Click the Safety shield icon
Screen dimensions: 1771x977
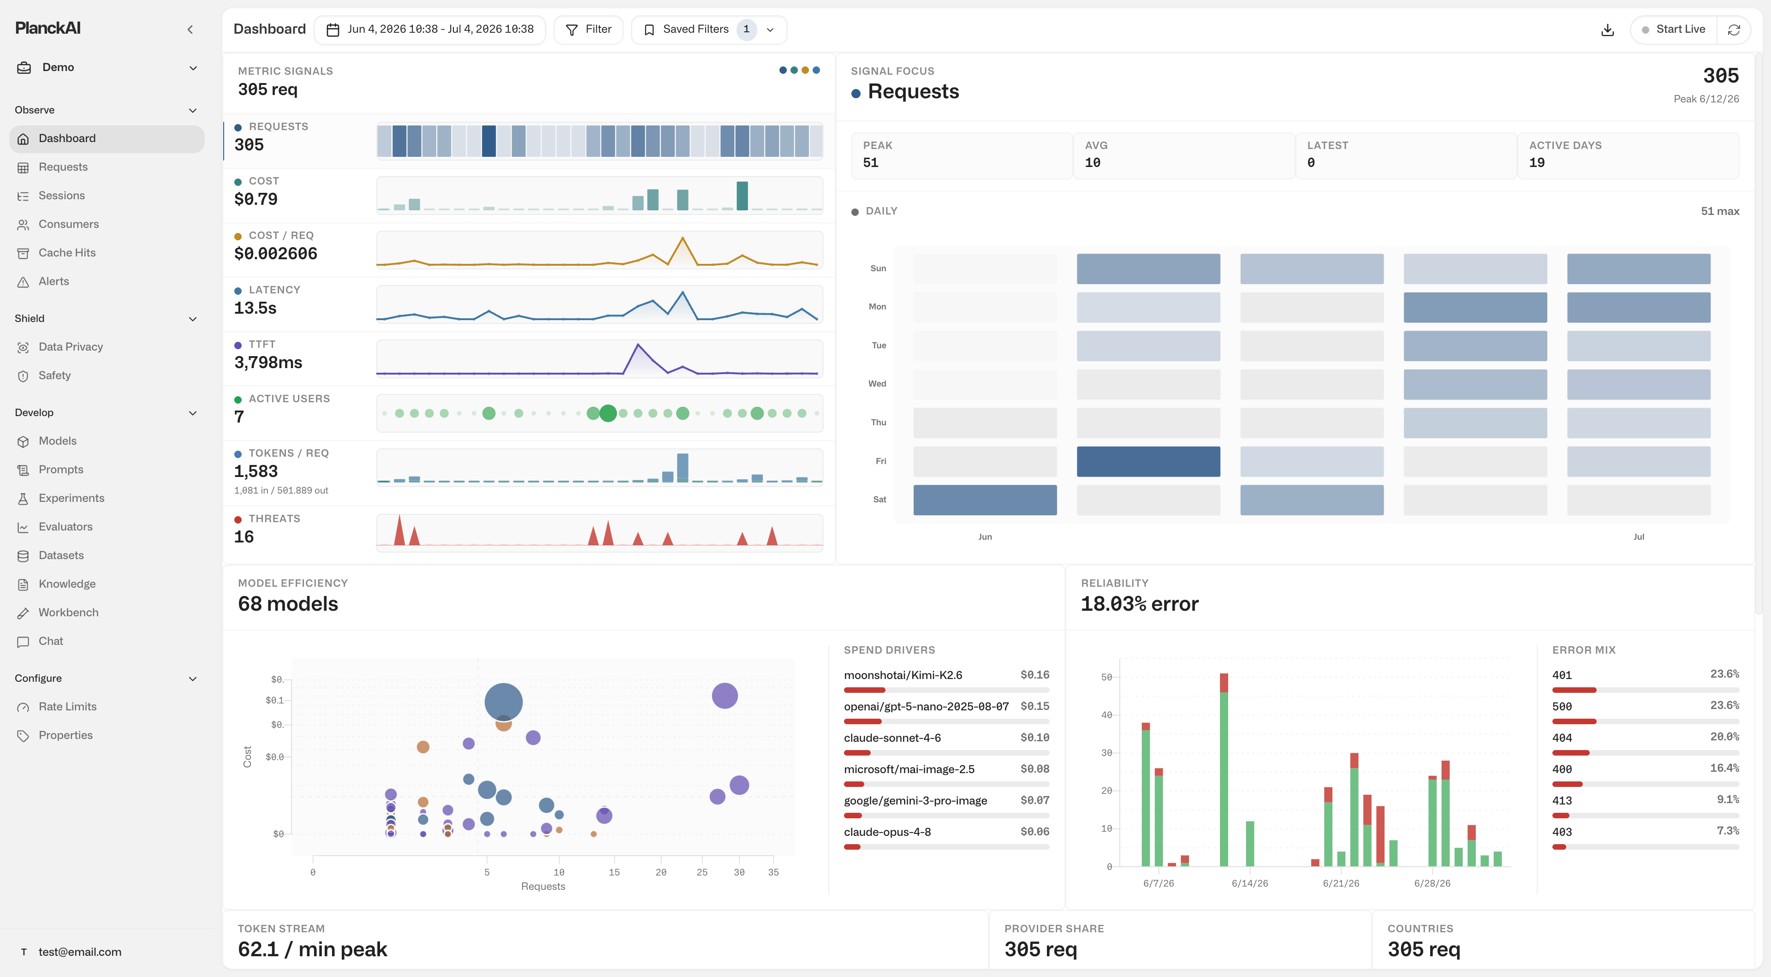pos(24,376)
